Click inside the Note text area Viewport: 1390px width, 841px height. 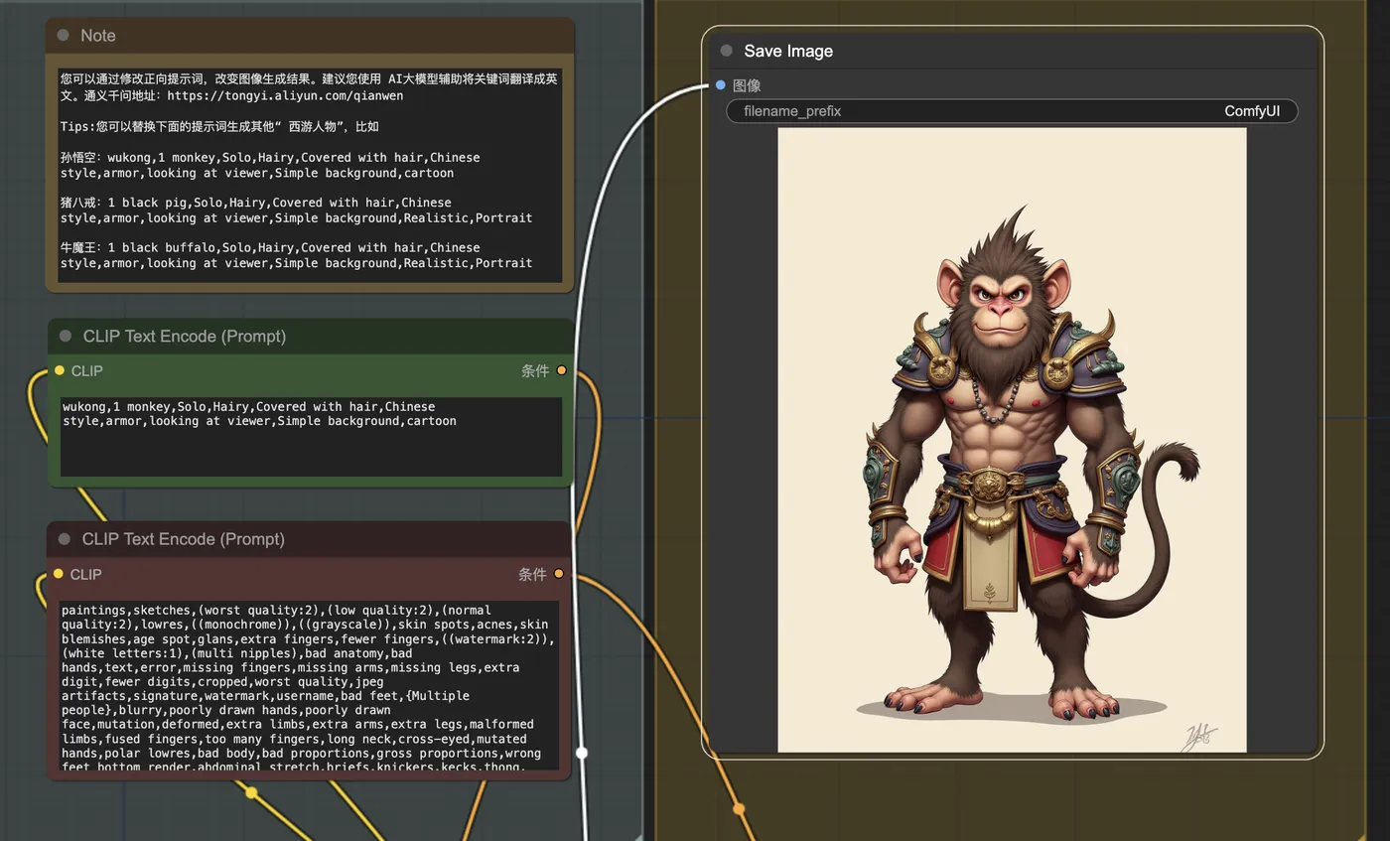coord(310,176)
